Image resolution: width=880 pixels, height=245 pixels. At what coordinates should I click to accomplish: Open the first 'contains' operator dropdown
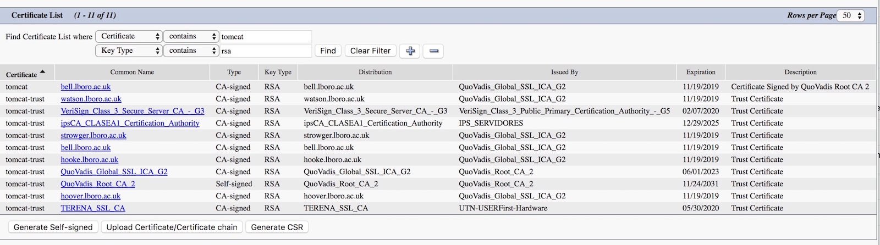tap(191, 36)
